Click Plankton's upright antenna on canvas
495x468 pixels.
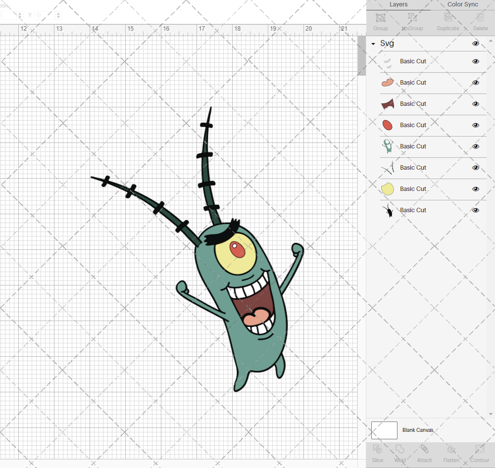[208, 166]
